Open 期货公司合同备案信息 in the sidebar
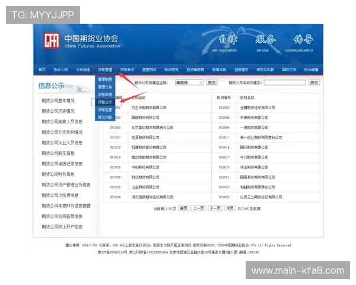356x285 pixels. [62, 216]
